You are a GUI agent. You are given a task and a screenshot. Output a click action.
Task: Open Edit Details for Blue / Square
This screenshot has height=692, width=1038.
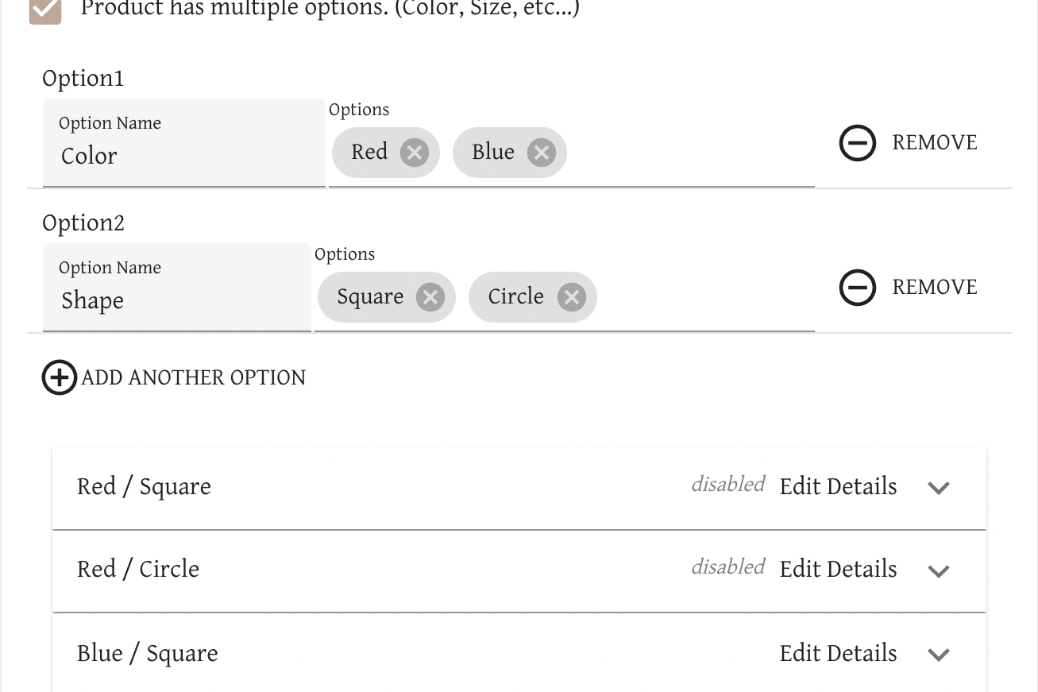(x=838, y=653)
